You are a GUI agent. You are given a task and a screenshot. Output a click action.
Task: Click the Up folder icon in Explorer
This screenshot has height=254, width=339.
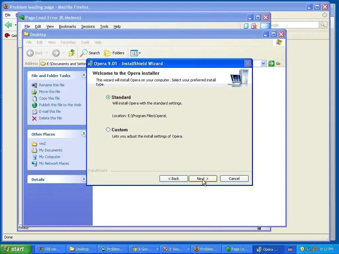point(72,53)
